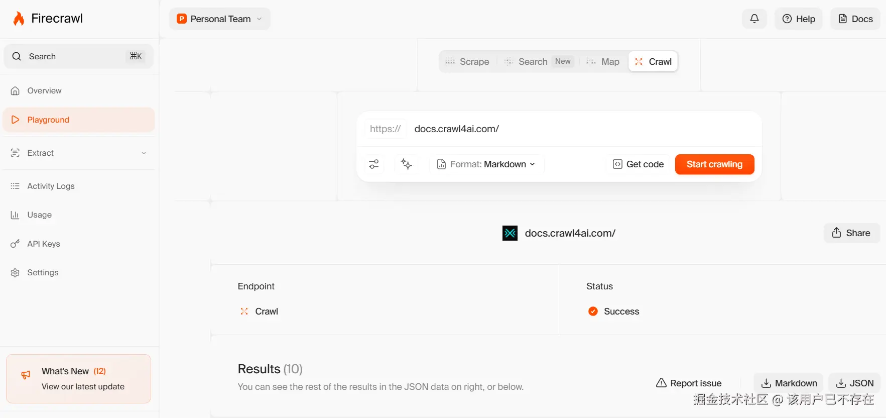This screenshot has width=886, height=418.
Task: Expand the Extract sidebar section
Action: click(x=78, y=153)
